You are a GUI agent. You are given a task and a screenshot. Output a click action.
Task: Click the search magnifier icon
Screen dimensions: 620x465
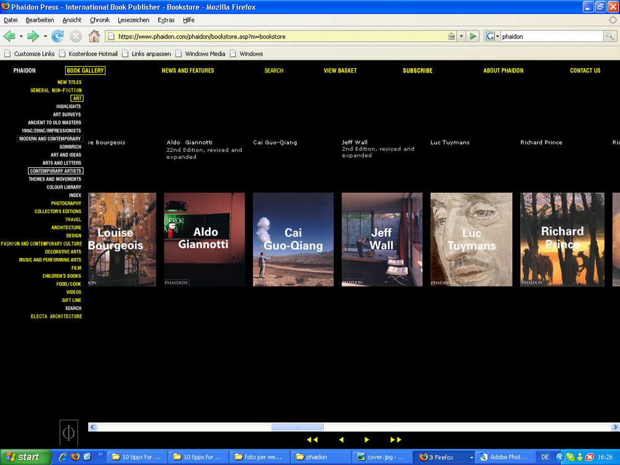pyautogui.click(x=610, y=37)
